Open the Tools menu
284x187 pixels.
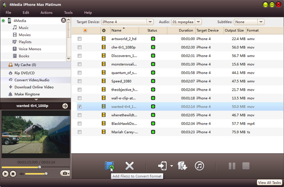coord(69,13)
